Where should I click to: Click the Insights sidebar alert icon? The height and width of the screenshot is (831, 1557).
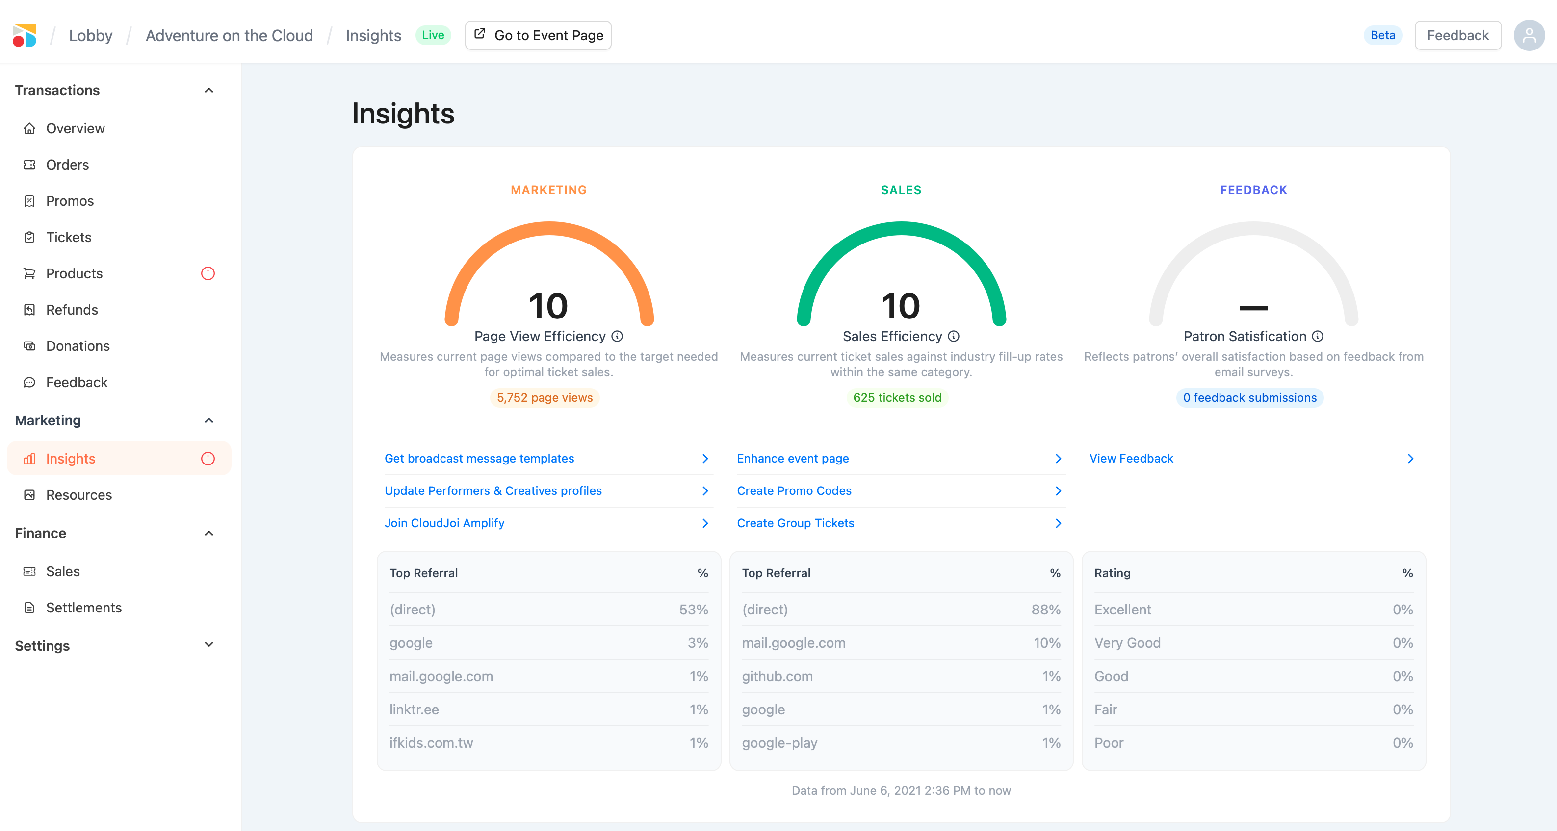pos(208,459)
